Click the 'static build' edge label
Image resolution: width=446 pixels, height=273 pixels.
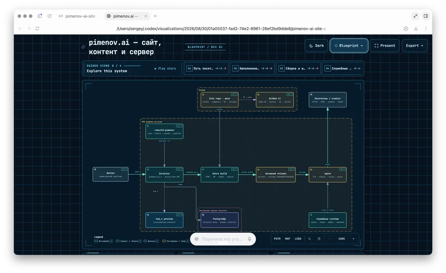247,172
